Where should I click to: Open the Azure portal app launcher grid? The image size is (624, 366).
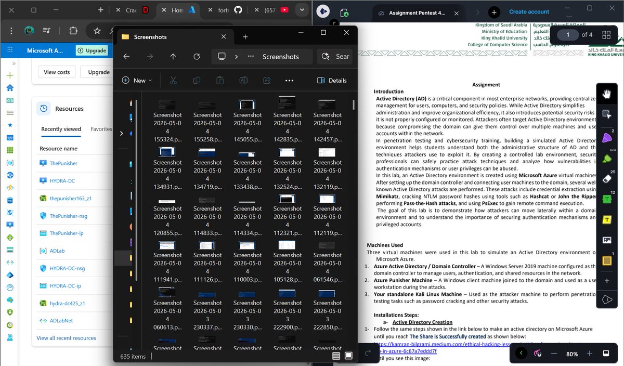[11, 50]
